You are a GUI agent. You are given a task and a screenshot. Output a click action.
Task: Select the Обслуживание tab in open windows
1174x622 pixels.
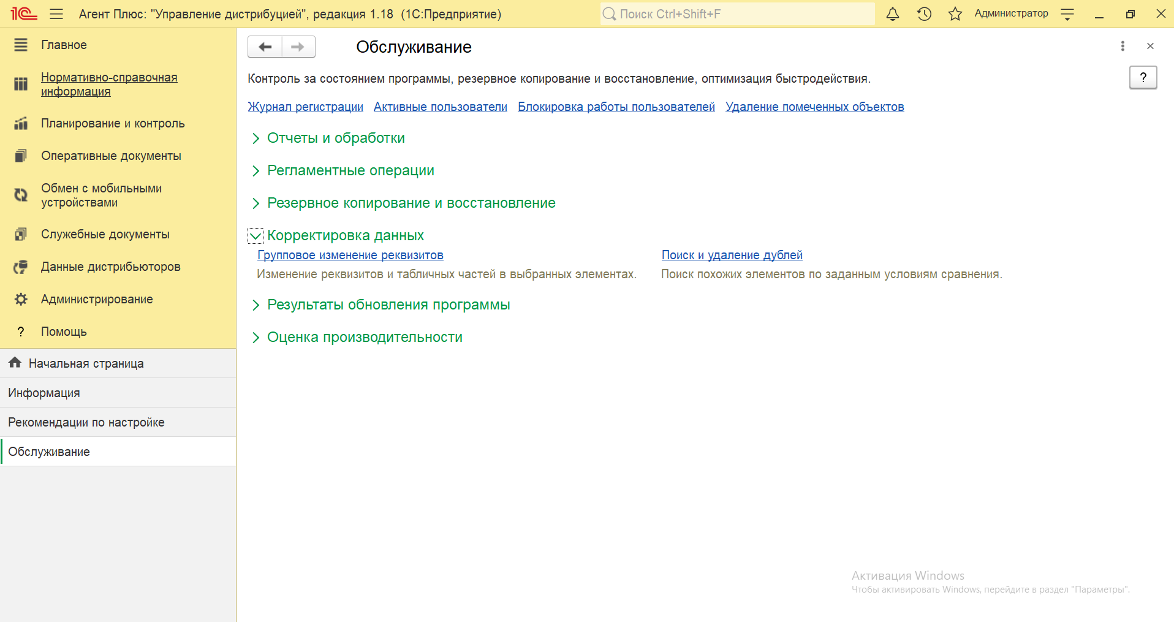(x=118, y=452)
